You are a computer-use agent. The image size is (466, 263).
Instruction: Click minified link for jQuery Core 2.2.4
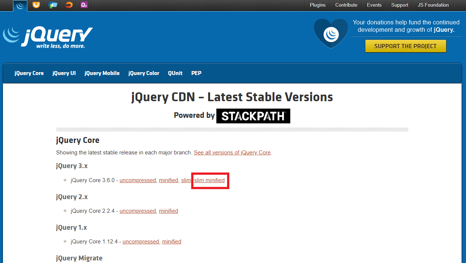coord(169,211)
